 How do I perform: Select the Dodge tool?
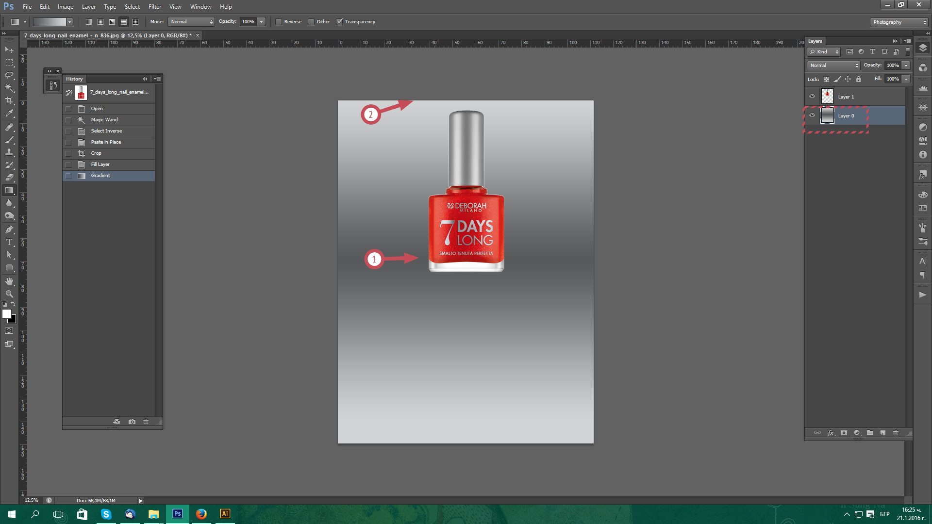[9, 215]
